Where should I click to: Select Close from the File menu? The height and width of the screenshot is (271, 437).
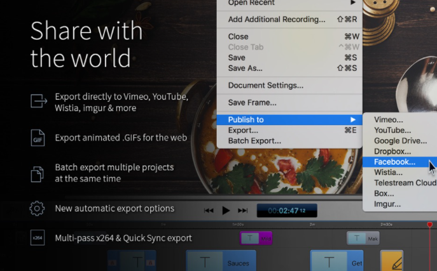click(x=289, y=36)
